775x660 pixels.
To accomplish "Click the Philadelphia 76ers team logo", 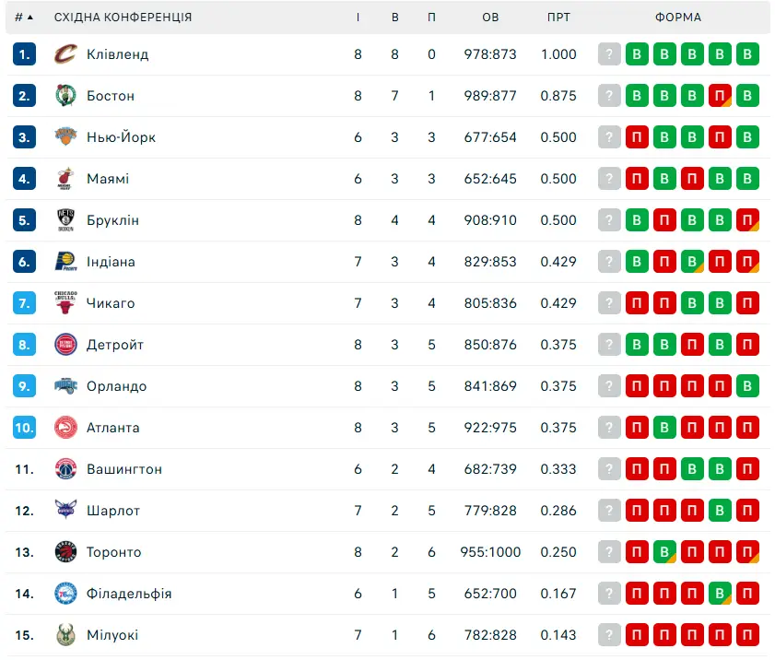I will [65, 594].
